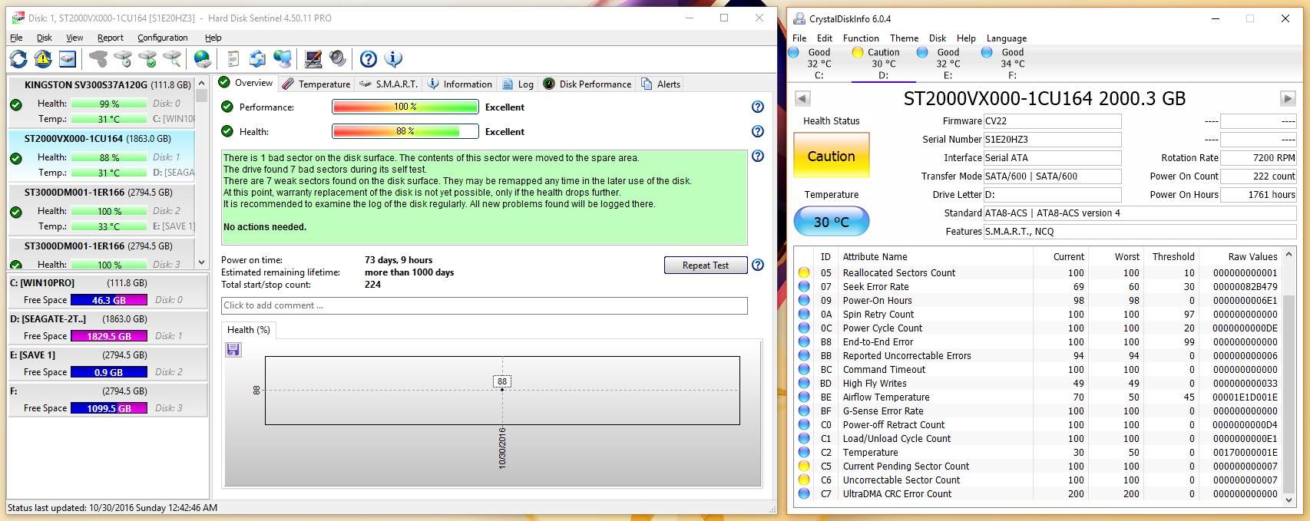The width and height of the screenshot is (1310, 521).
Task: Open the Configuration menu
Action: click(x=162, y=38)
